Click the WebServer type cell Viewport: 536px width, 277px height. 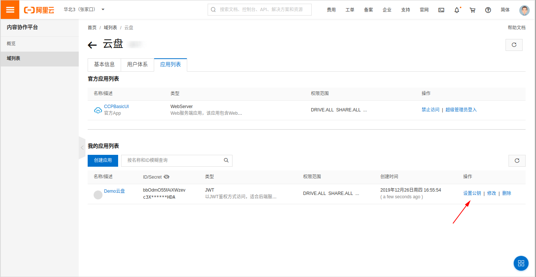click(x=182, y=107)
